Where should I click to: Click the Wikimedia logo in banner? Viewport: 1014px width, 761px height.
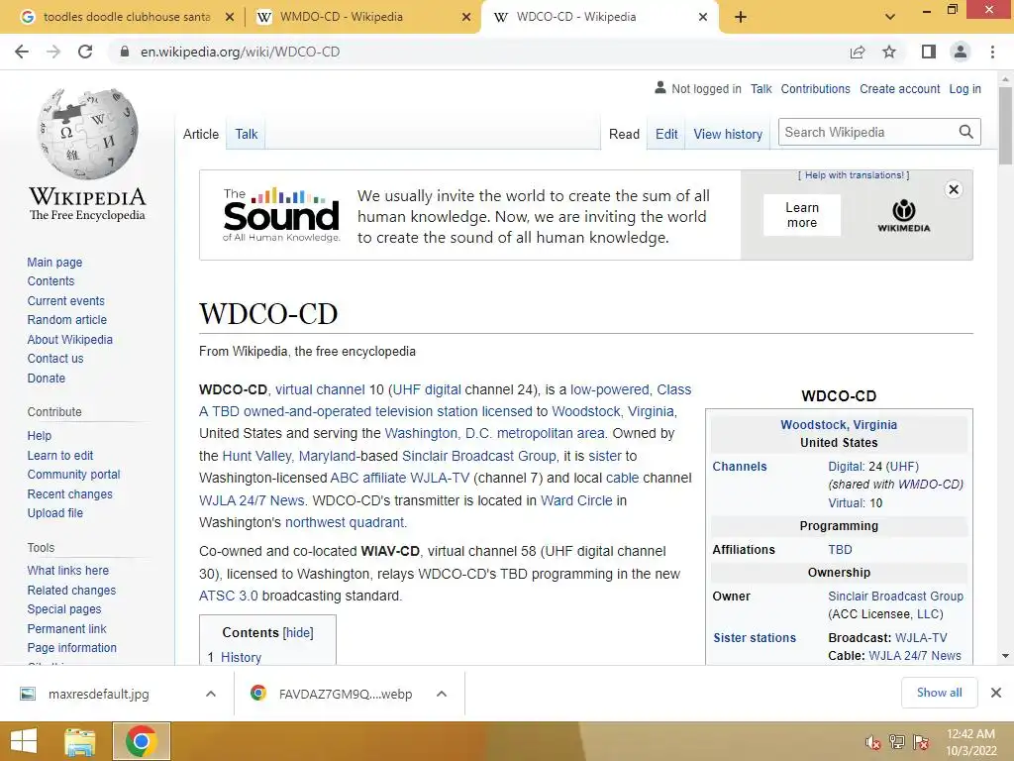(904, 216)
